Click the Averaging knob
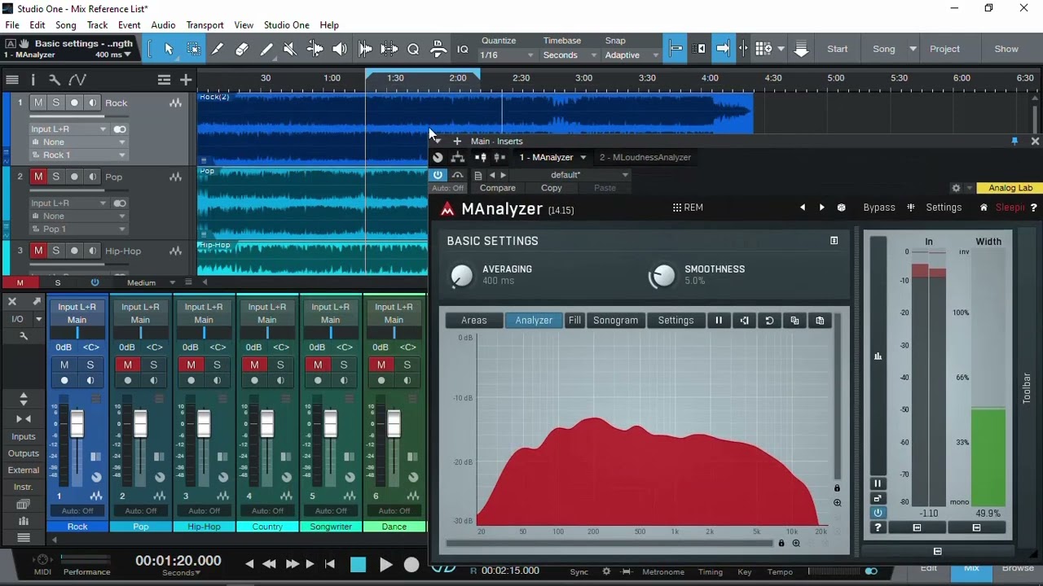Image resolution: width=1043 pixels, height=586 pixels. [x=461, y=276]
